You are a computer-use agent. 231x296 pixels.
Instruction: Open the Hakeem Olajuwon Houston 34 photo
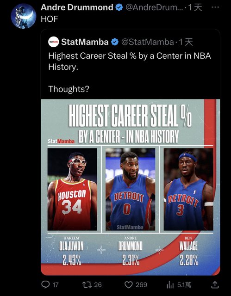[72, 189]
